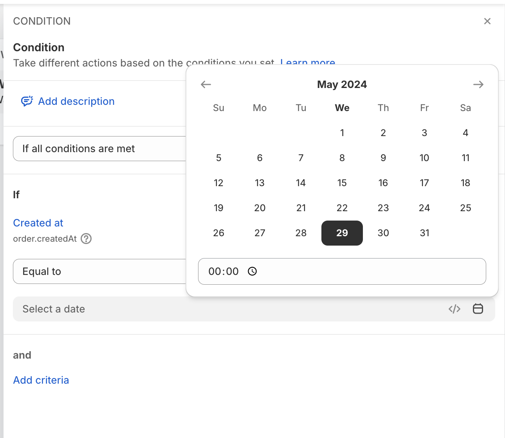Open the 'Created at' field link
This screenshot has height=438, width=505.
tap(38, 223)
